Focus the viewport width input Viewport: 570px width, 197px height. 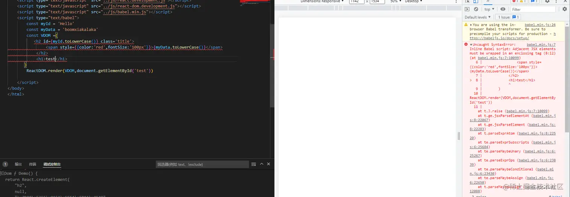[357, 2]
